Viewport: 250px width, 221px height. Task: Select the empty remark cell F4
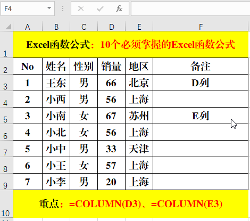pyautogui.click(x=201, y=99)
